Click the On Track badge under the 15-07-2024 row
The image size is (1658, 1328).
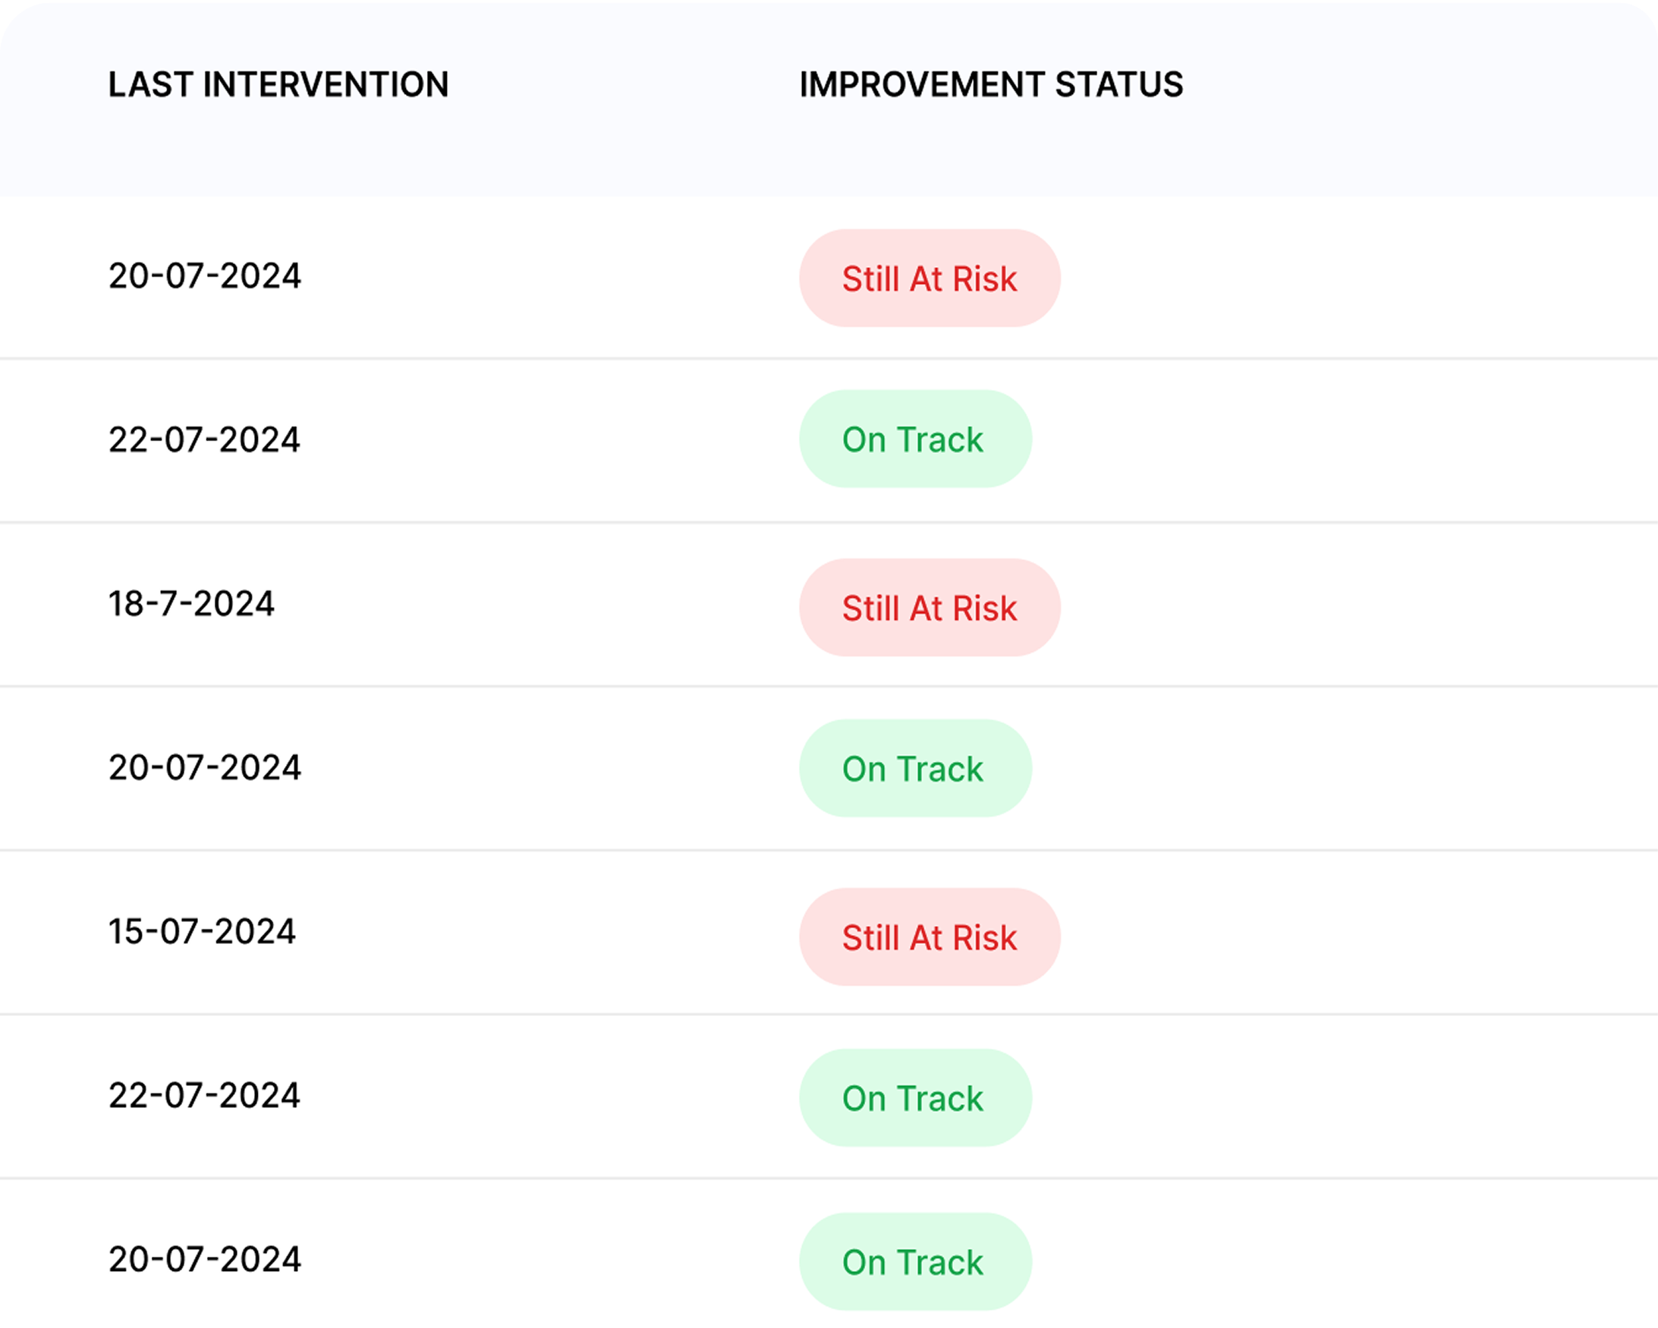(914, 1098)
